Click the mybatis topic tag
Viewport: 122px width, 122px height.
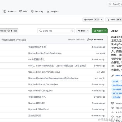(x=116, y=97)
